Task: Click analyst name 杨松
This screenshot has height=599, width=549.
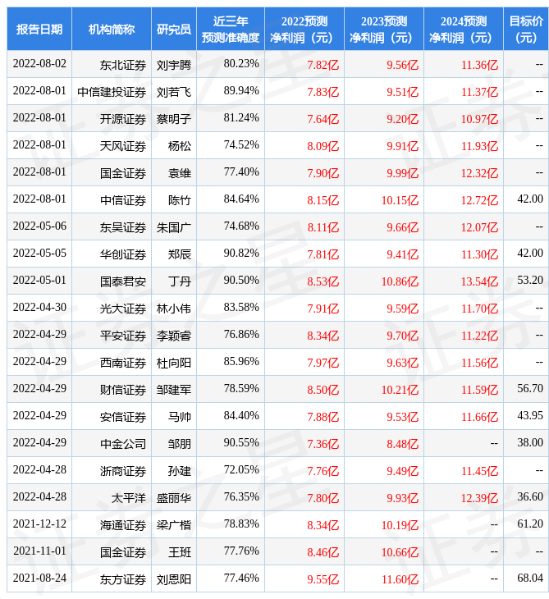Action: [180, 146]
